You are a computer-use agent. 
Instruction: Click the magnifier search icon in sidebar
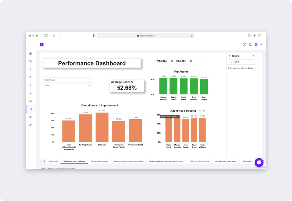31,77
